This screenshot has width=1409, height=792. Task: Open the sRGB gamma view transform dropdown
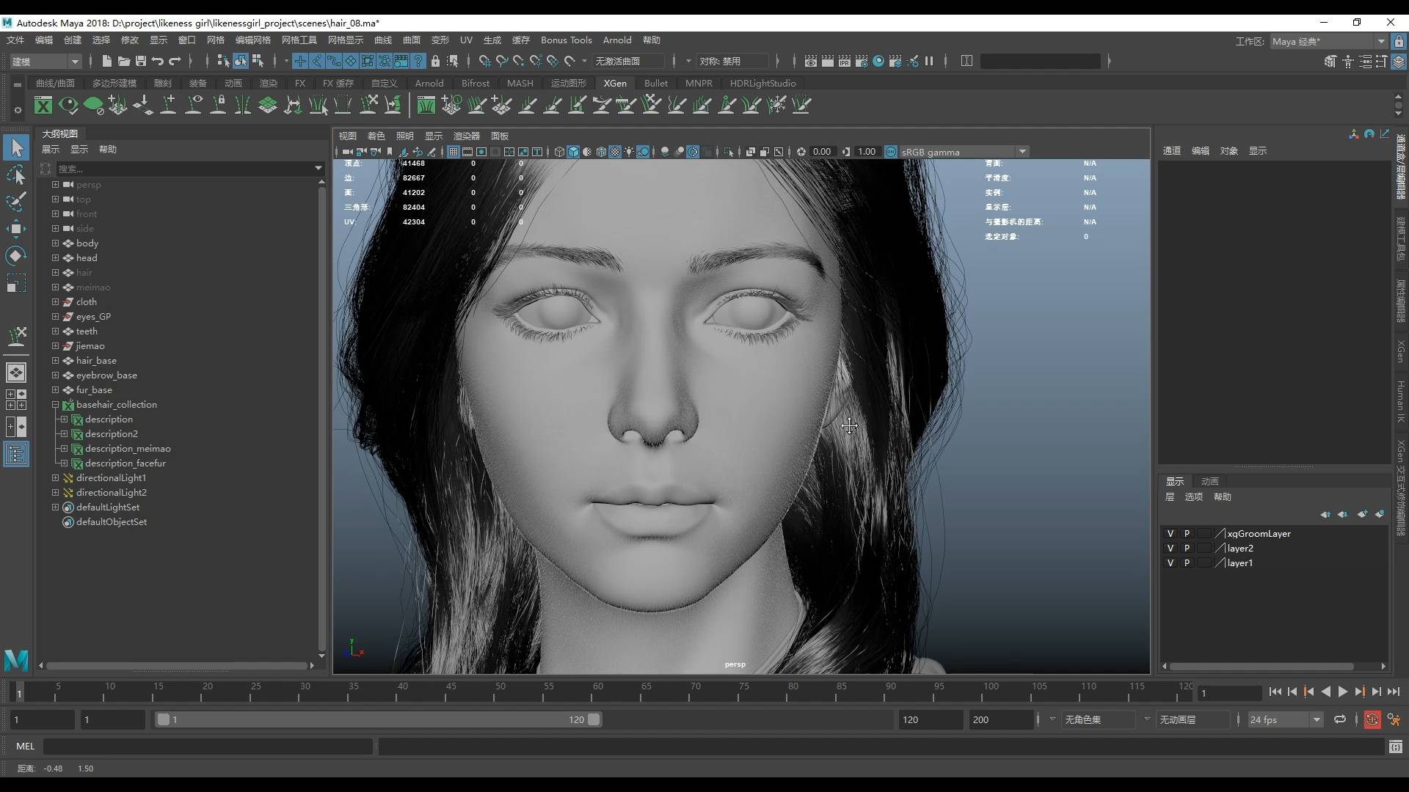(x=1022, y=152)
